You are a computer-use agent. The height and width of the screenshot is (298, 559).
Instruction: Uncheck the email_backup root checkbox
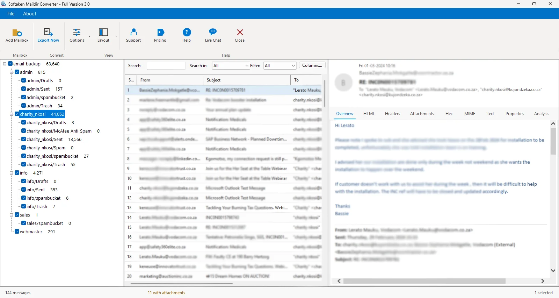10,64
